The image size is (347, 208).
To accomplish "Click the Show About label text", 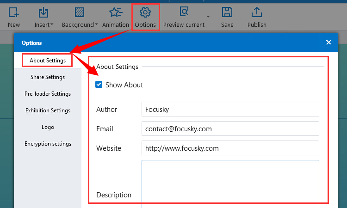I will 124,85.
